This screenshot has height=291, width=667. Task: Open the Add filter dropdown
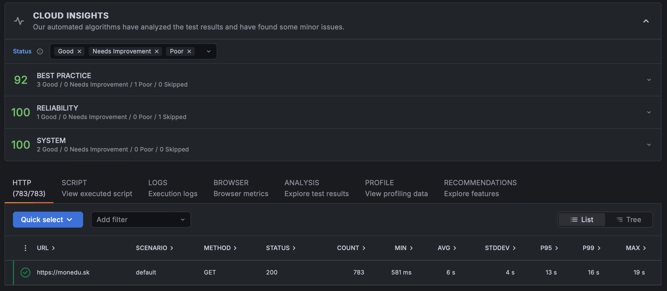pyautogui.click(x=141, y=220)
